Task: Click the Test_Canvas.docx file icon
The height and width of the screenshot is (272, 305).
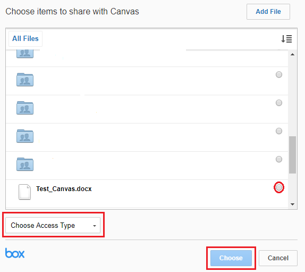Action: coord(24,192)
